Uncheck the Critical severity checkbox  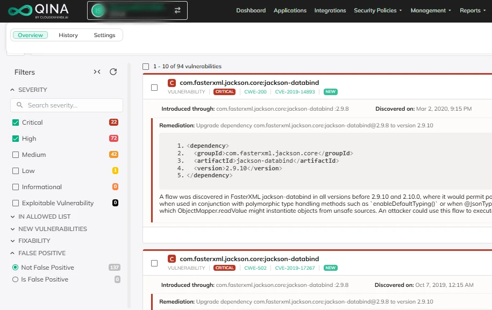tap(16, 122)
